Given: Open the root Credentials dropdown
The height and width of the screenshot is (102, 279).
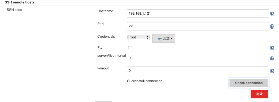Looking at the screenshot, I should [x=139, y=37].
